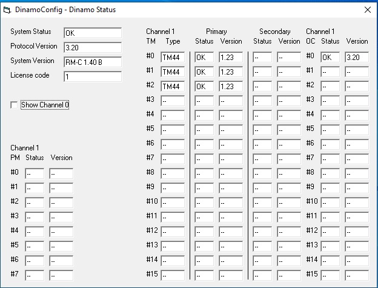Click the System Version field showing RM-C 1.40 B

[x=92, y=62]
